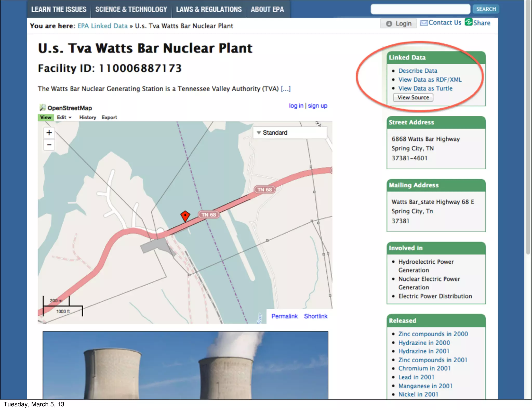Open the map Permalink link
Image resolution: width=532 pixels, height=410 pixels.
284,316
